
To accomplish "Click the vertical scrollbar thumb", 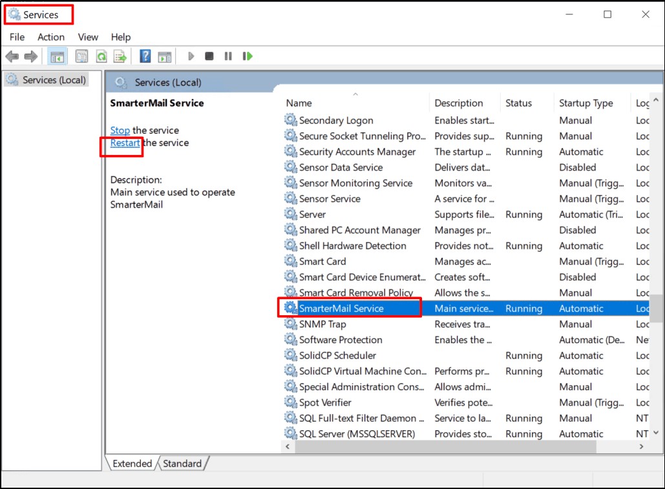I will click(656, 309).
